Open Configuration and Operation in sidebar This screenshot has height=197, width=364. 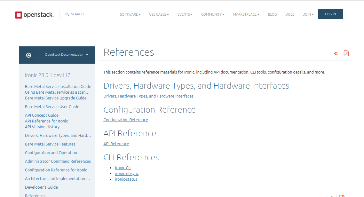pos(51,153)
